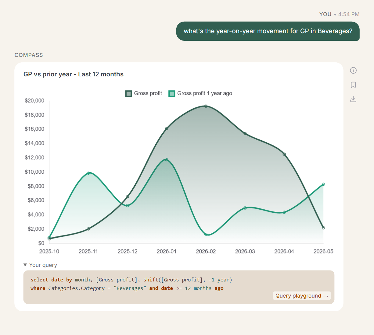Click the 4:54 PM timestamp
The height and width of the screenshot is (335, 374).
point(349,14)
